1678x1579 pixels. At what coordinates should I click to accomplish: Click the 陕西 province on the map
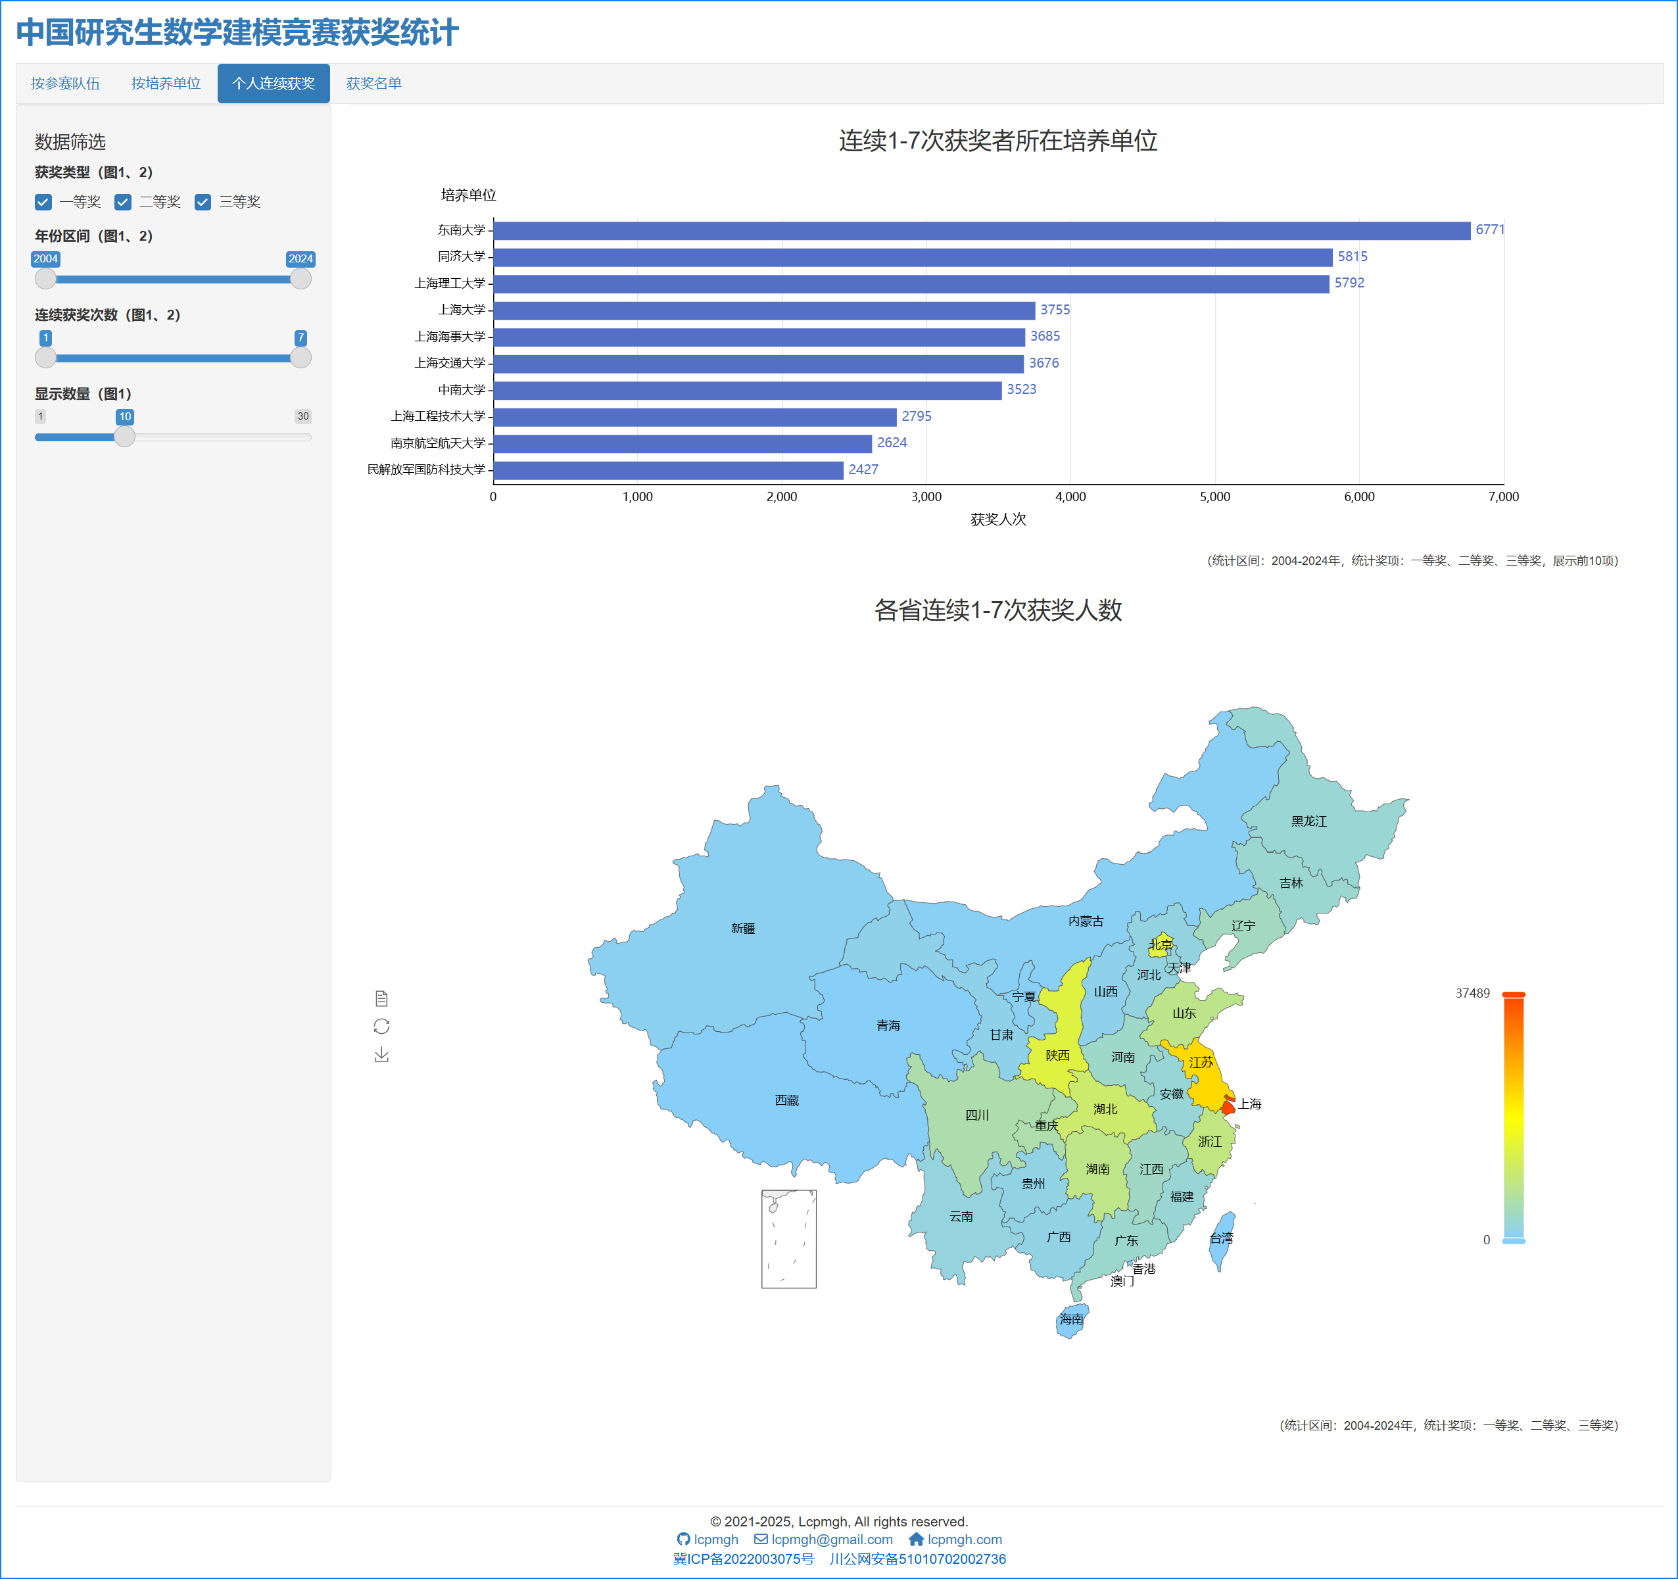[x=1057, y=1056]
